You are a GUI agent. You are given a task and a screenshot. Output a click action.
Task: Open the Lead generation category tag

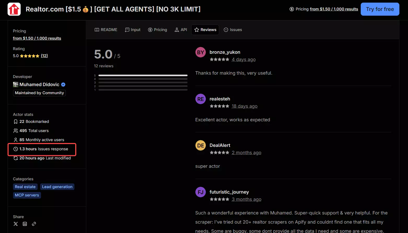[x=57, y=187]
